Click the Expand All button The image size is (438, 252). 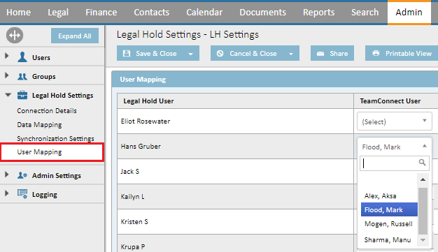tap(75, 36)
